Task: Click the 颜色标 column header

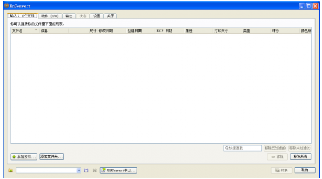Action: [305, 31]
